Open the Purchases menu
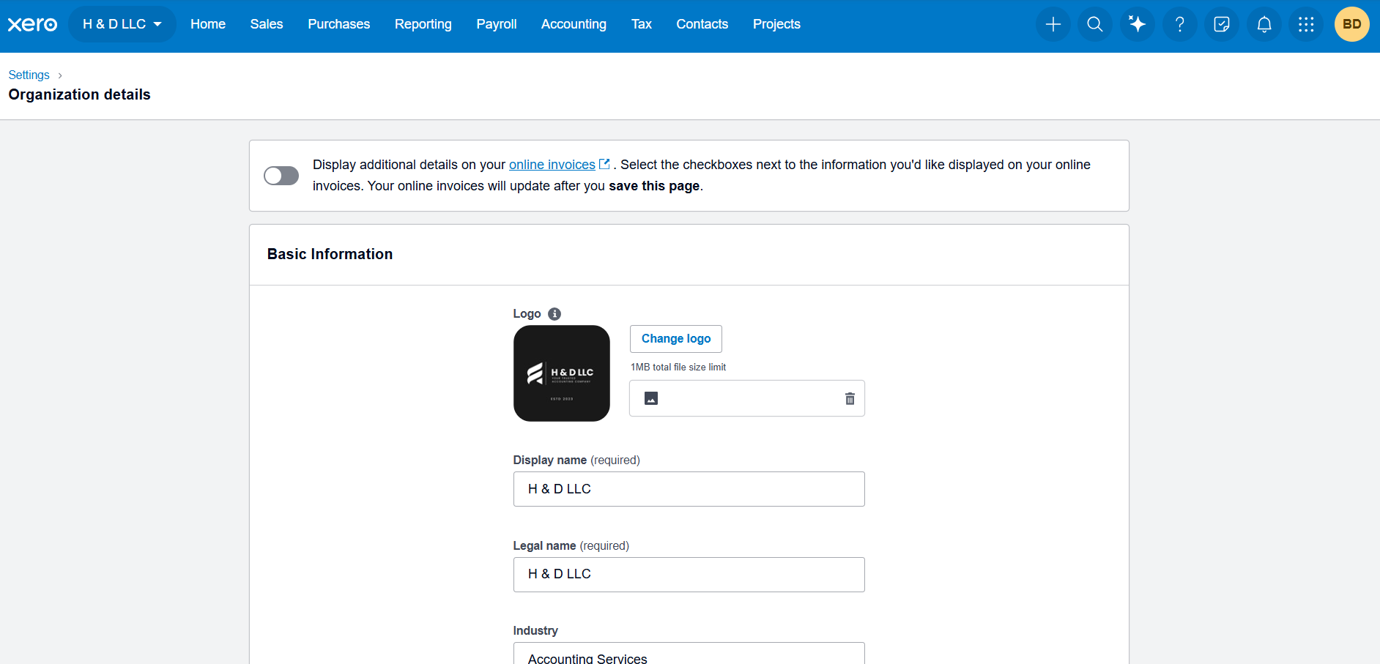1380x664 pixels. (x=339, y=24)
